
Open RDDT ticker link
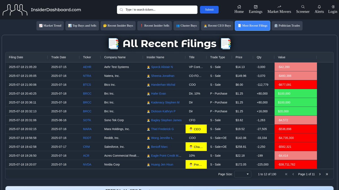[x=87, y=138]
